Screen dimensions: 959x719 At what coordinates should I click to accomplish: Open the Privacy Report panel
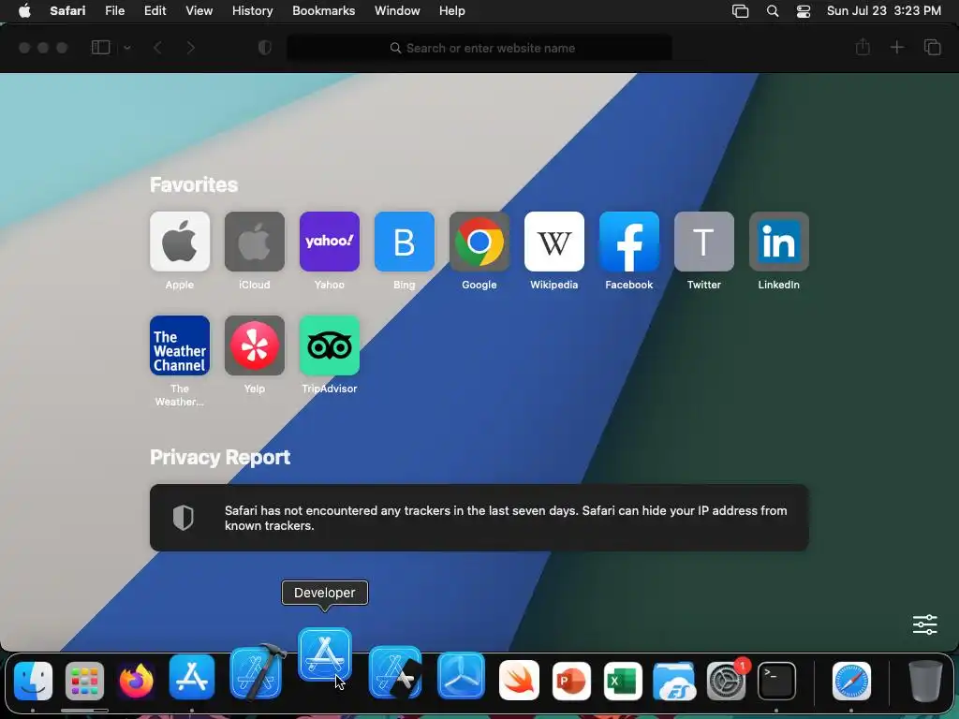(x=479, y=518)
